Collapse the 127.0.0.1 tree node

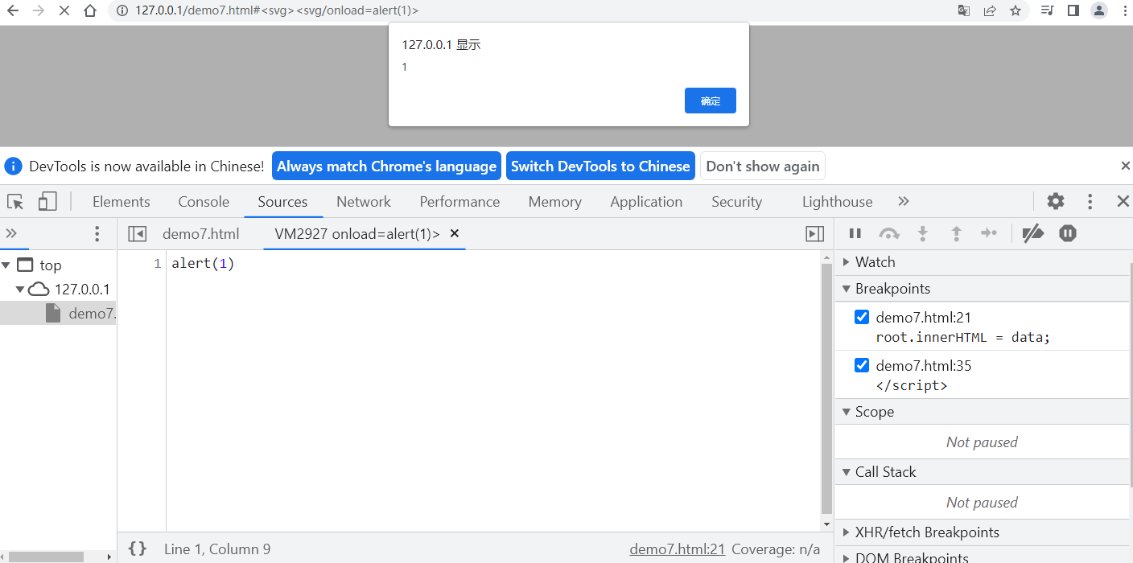pyautogui.click(x=20, y=289)
